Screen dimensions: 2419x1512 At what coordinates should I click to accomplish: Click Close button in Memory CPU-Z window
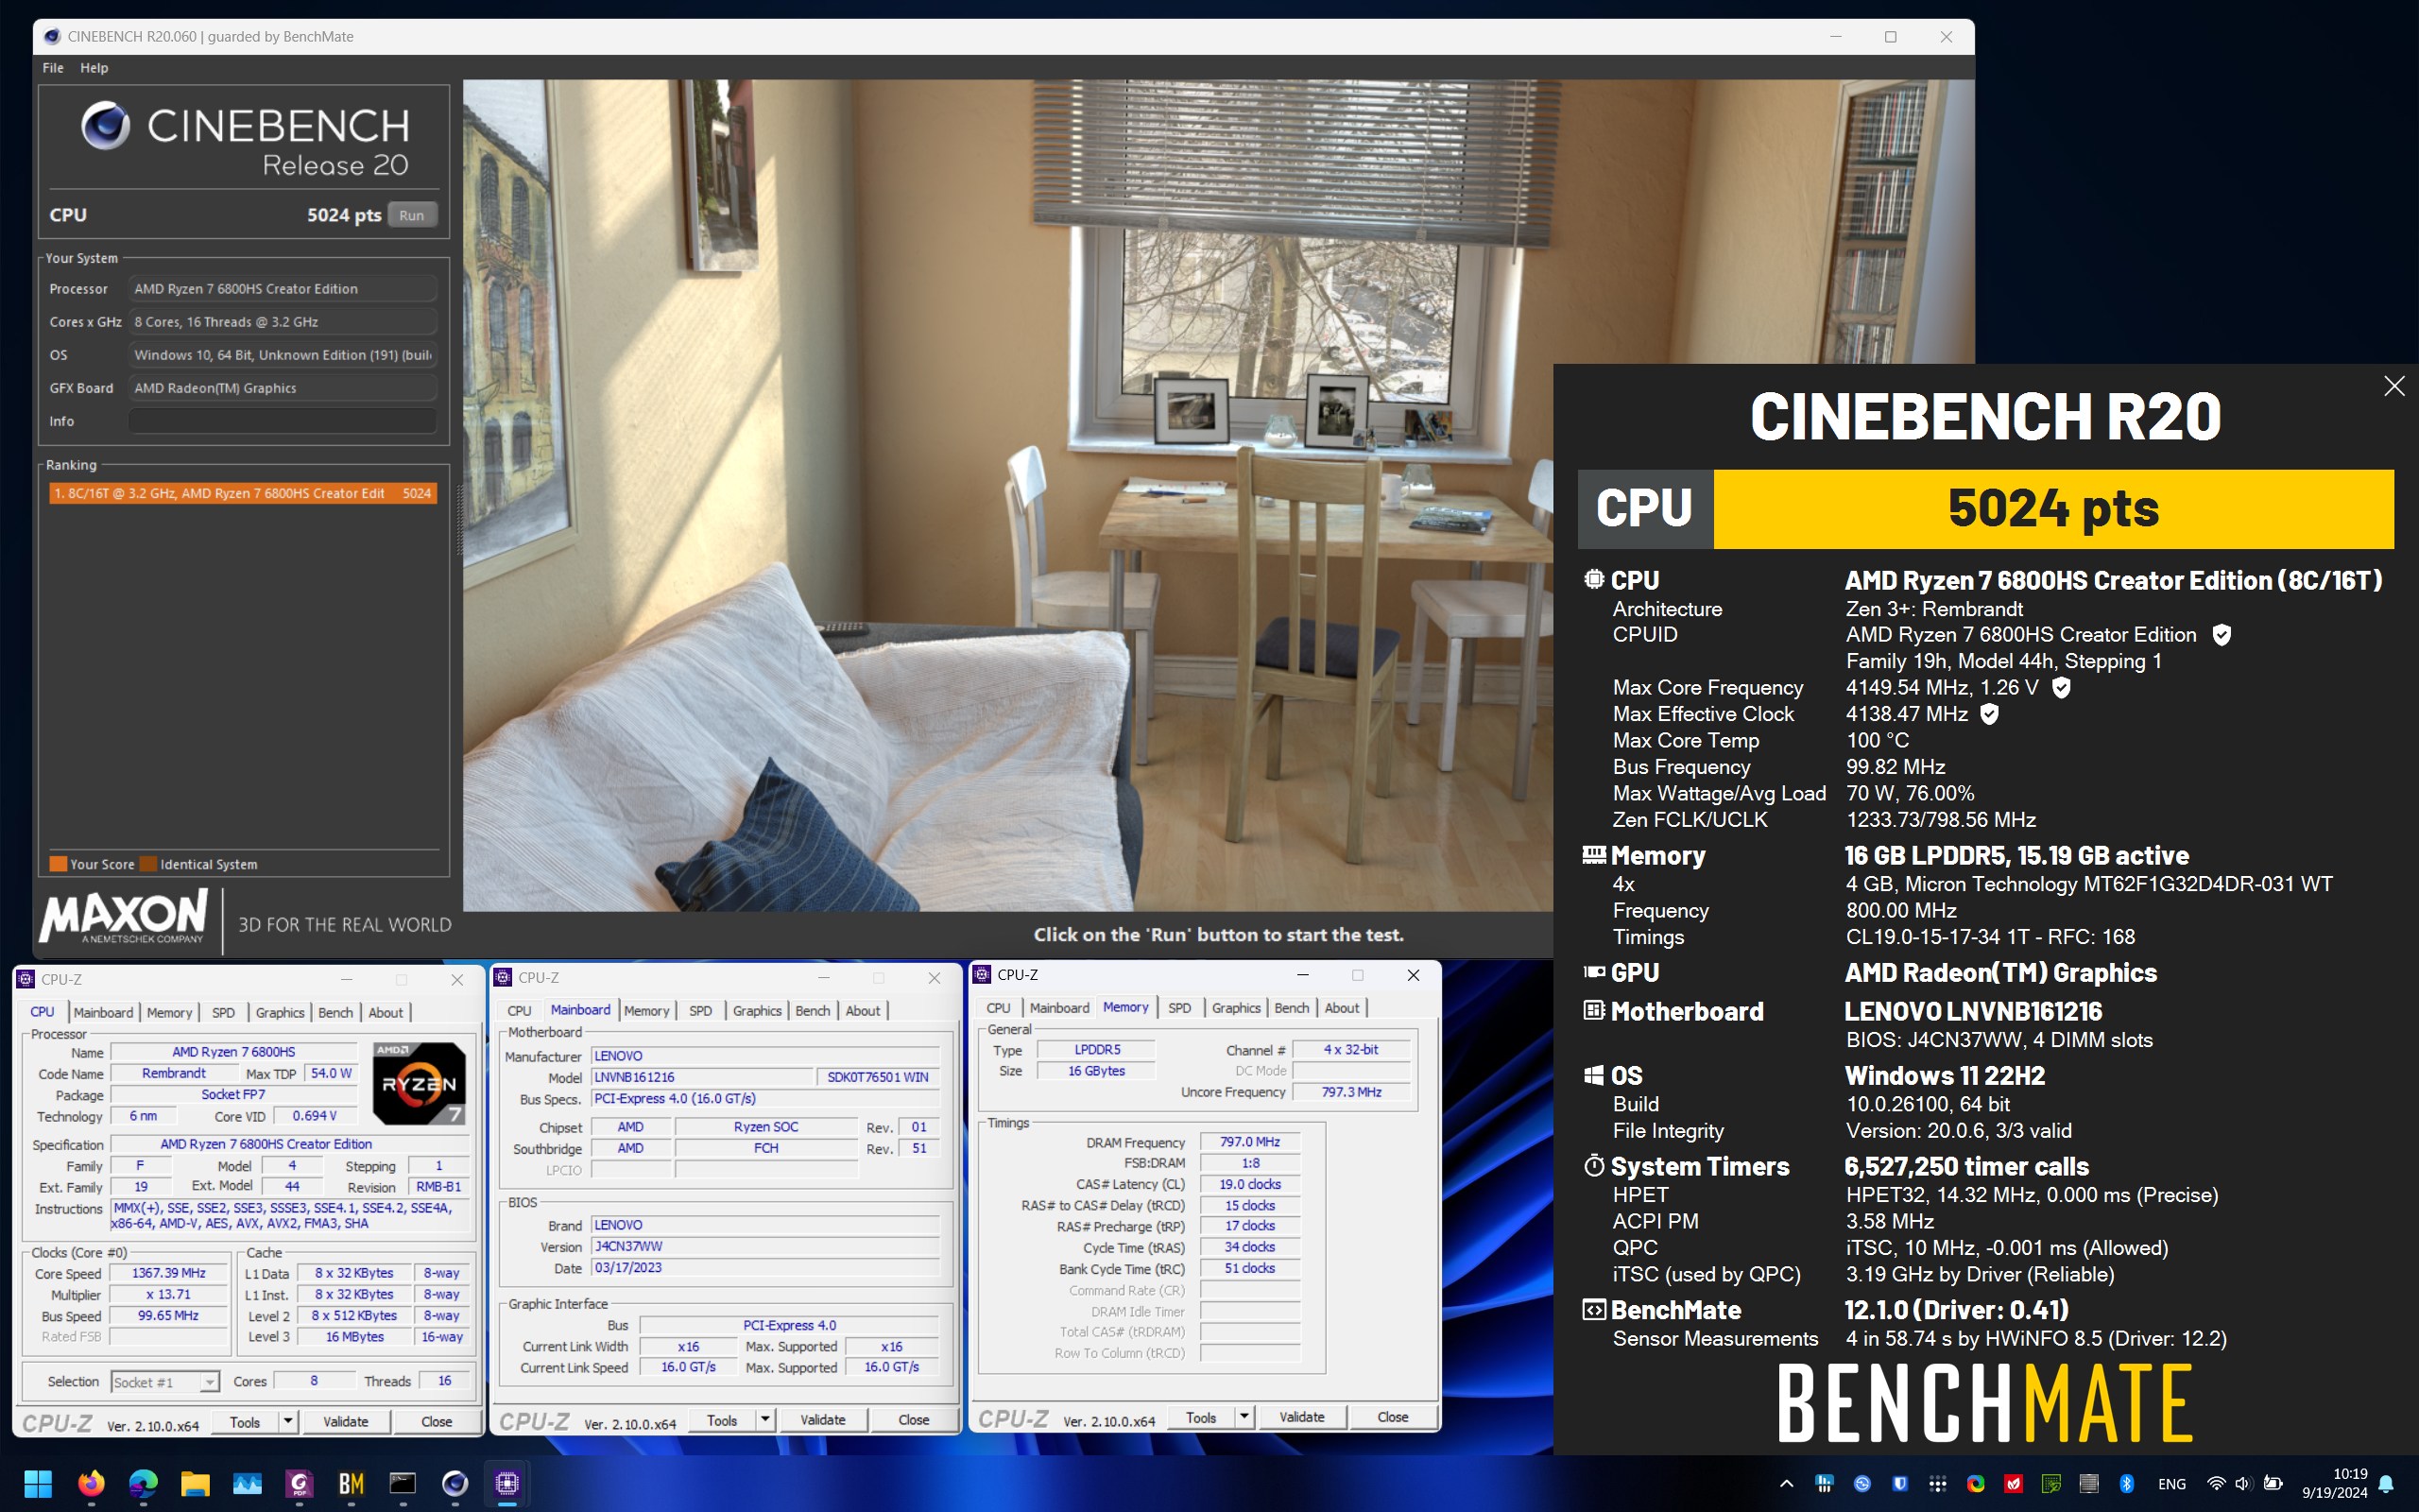point(1393,1417)
